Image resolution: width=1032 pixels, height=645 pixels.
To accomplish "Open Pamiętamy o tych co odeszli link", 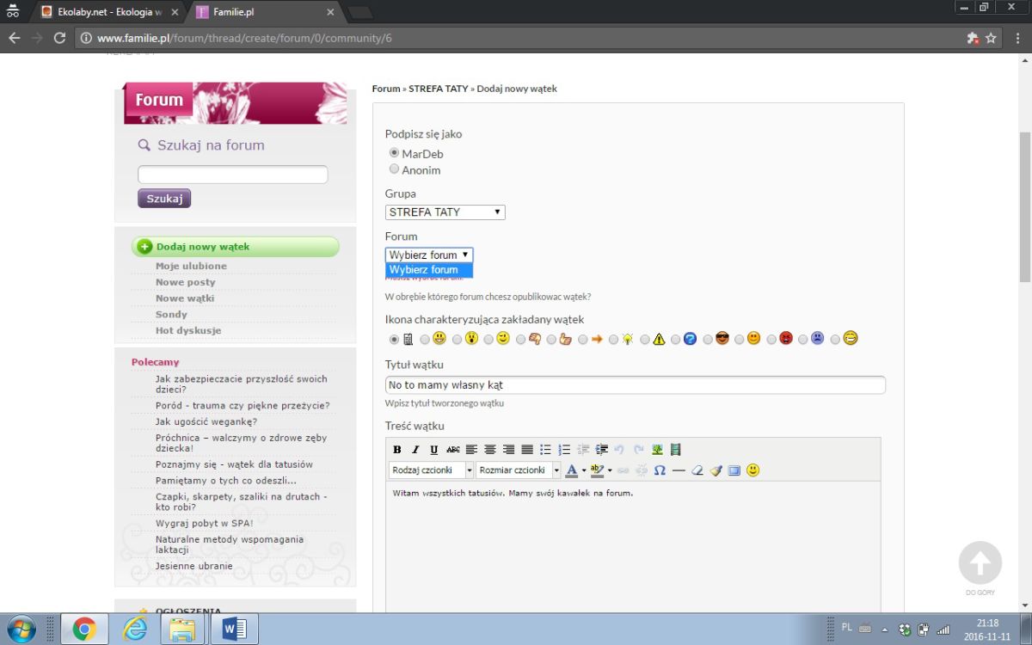I will (x=226, y=481).
